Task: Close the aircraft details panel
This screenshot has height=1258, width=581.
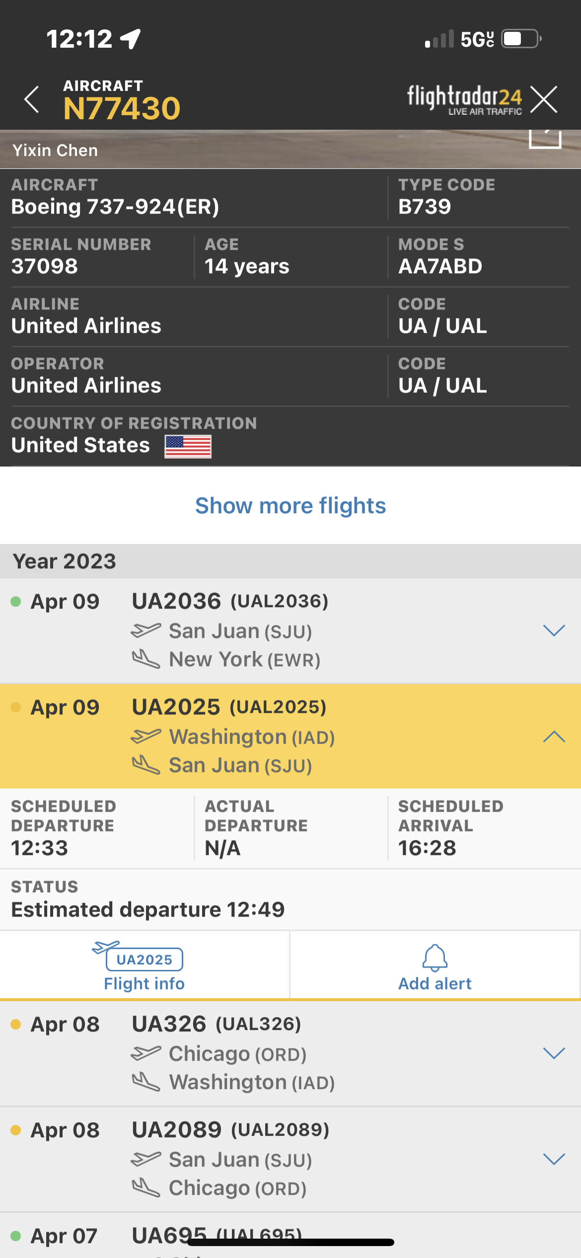Action: point(544,99)
